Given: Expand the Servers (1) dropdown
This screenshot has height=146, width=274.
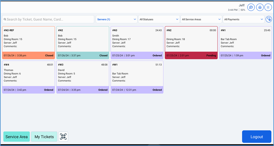Looking at the screenshot, I should pos(117,19).
